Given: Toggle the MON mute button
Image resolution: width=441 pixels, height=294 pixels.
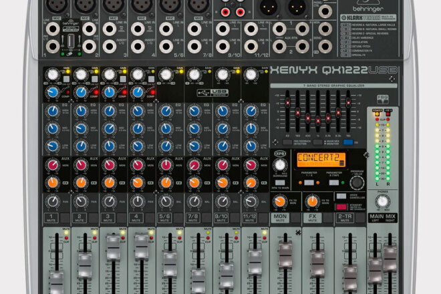Looking at the screenshot, I should (295, 218).
